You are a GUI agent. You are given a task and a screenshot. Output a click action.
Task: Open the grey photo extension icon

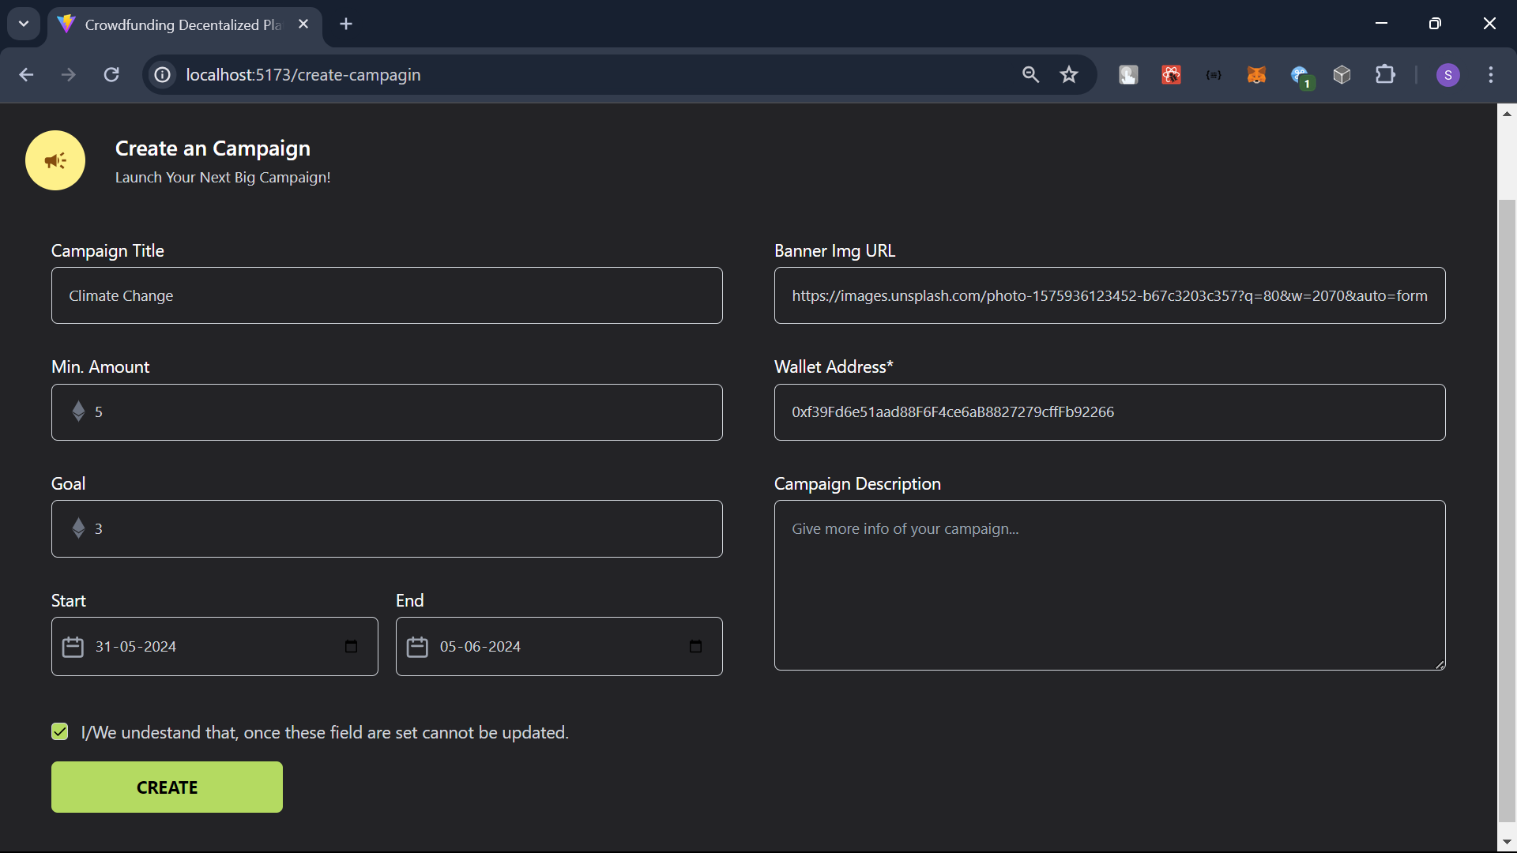pos(1128,74)
